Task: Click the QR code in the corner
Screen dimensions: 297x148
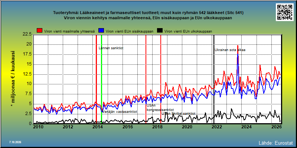Action: 284,12
